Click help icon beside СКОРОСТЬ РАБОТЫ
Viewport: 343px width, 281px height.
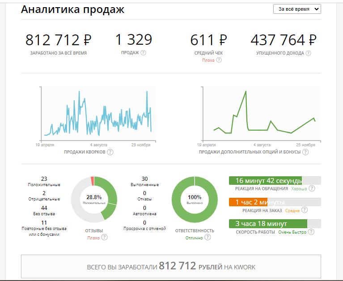(x=311, y=232)
